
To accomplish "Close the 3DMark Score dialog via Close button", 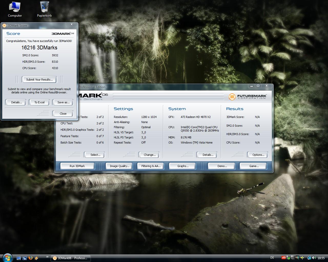I will 63,114.
